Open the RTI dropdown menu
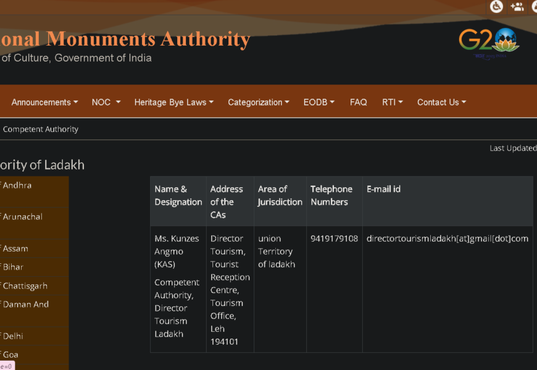Viewport: 537px width, 370px height. 393,102
